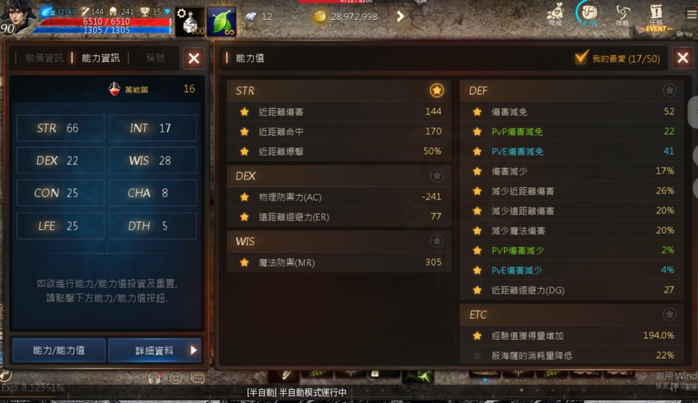Click the headset voice icon
This screenshot has height=403, width=698.
(x=155, y=378)
